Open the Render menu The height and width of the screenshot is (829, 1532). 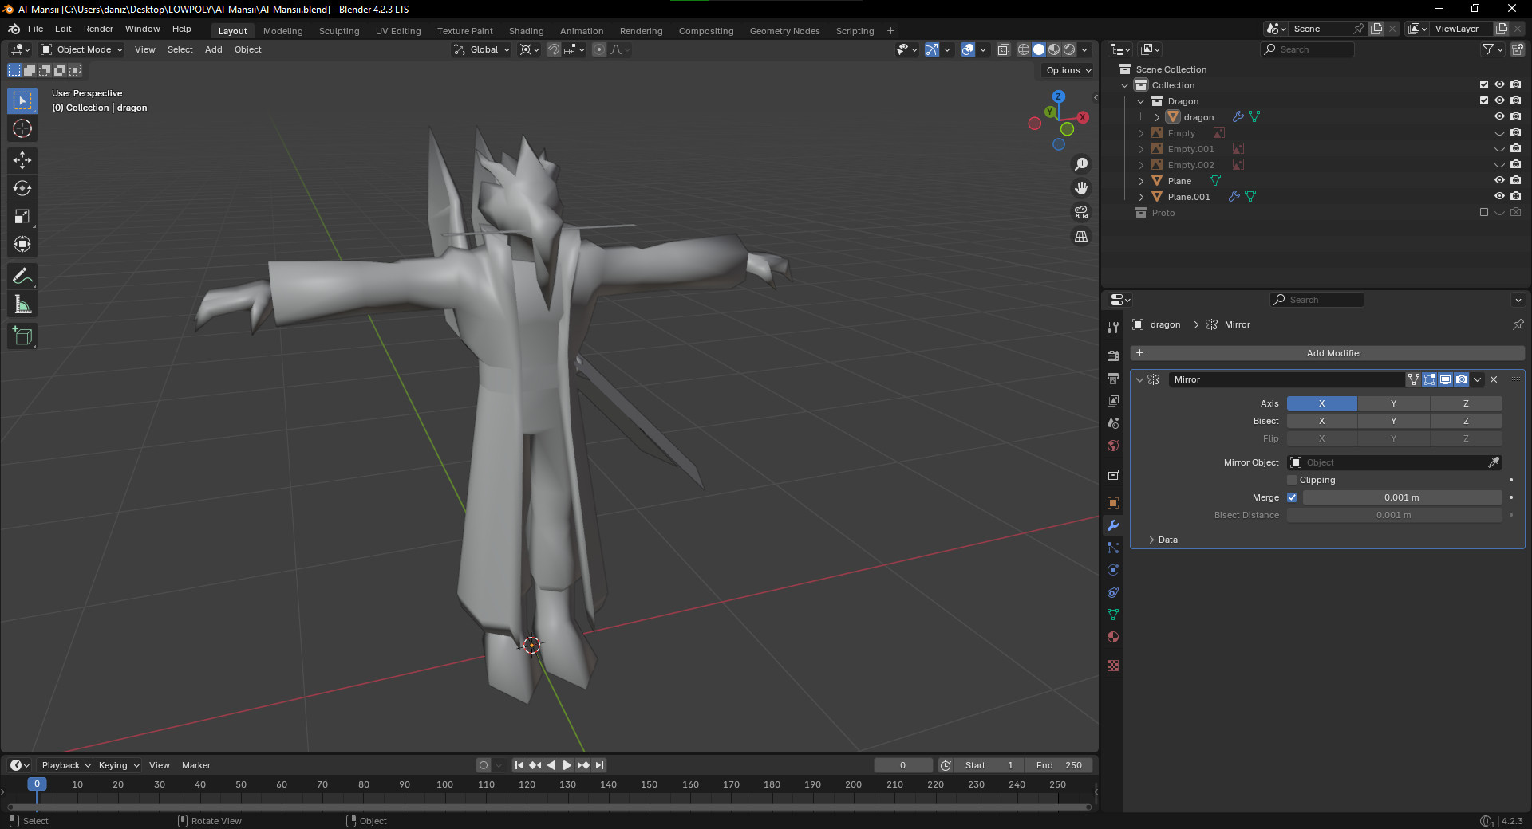(x=98, y=29)
